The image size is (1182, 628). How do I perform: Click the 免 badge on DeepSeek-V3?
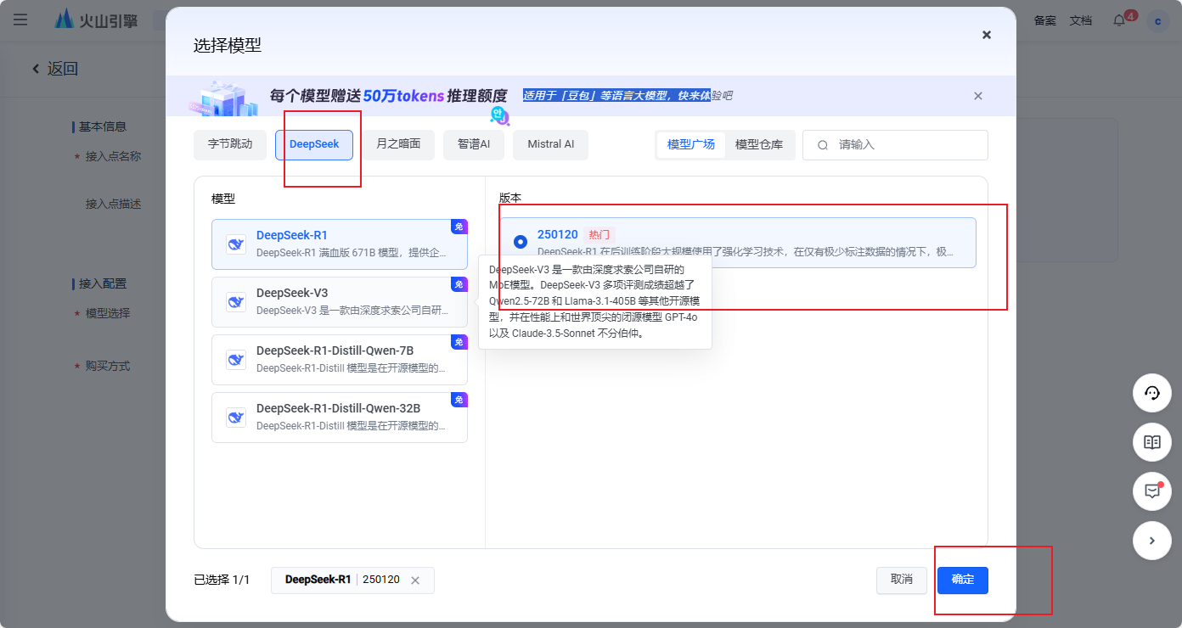[x=459, y=284]
